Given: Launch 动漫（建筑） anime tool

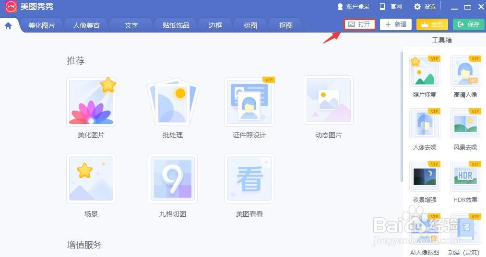Looking at the screenshot, I should (465, 229).
